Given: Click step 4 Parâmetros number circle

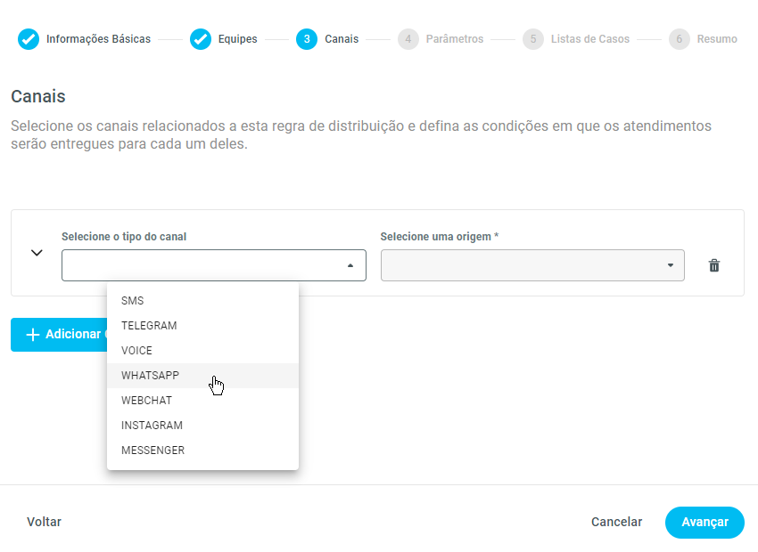Looking at the screenshot, I should pyautogui.click(x=408, y=39).
